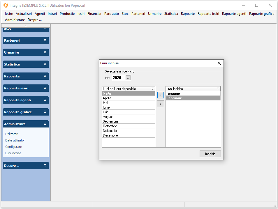
Task: Open the Financiar menu
Action: click(94, 14)
